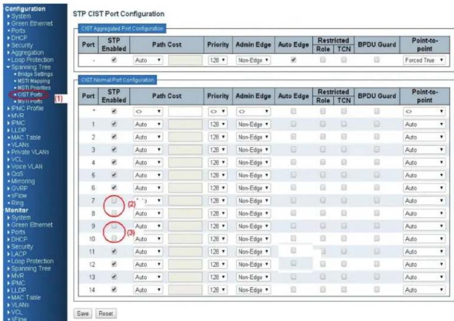
Task: Check Restricted Role on port 2
Action: (x=323, y=136)
